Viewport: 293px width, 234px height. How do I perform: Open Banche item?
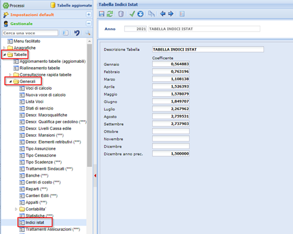[x=34, y=175]
